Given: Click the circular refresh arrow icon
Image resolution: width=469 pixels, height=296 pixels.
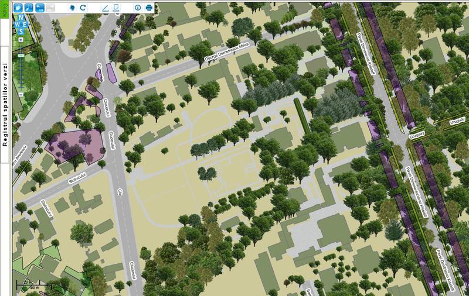Looking at the screenshot, I should coord(83,8).
